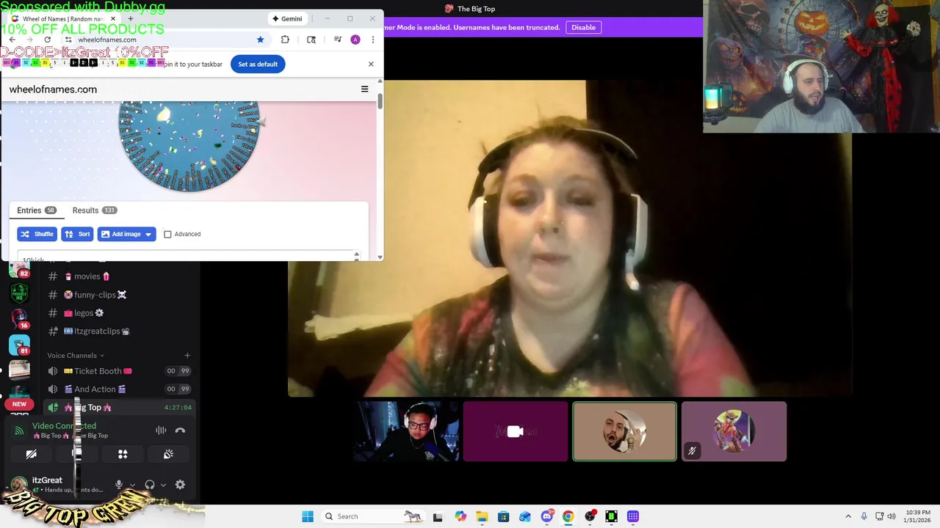
Task: Show hidden system tray icons
Action: [848, 516]
